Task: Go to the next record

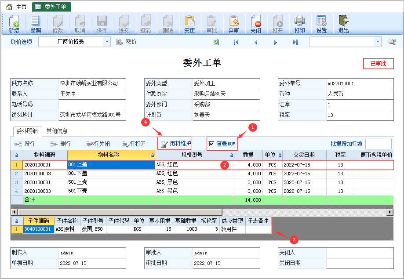Action: pos(276,42)
